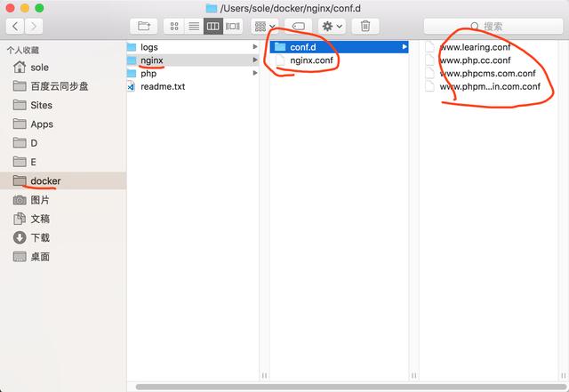Select www.phpm...in.com.conf file
Viewport: 569px width, 392px height.
point(489,86)
